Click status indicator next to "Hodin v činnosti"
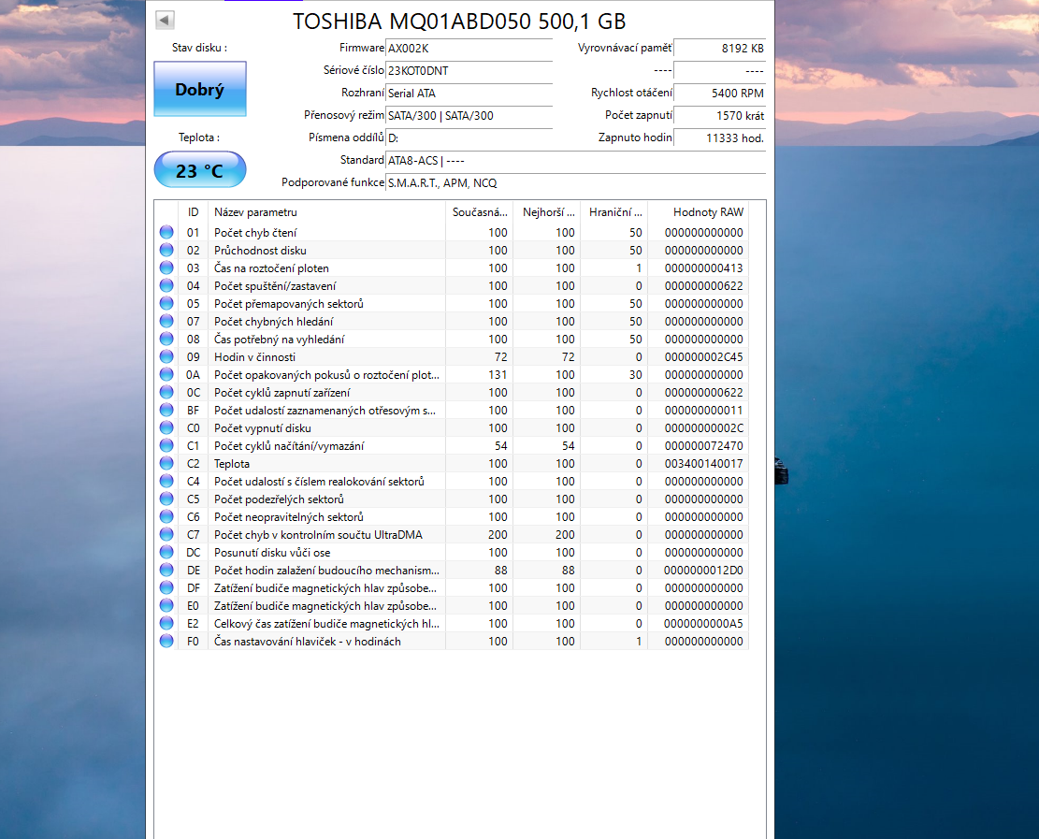This screenshot has width=1039, height=839. 166,356
